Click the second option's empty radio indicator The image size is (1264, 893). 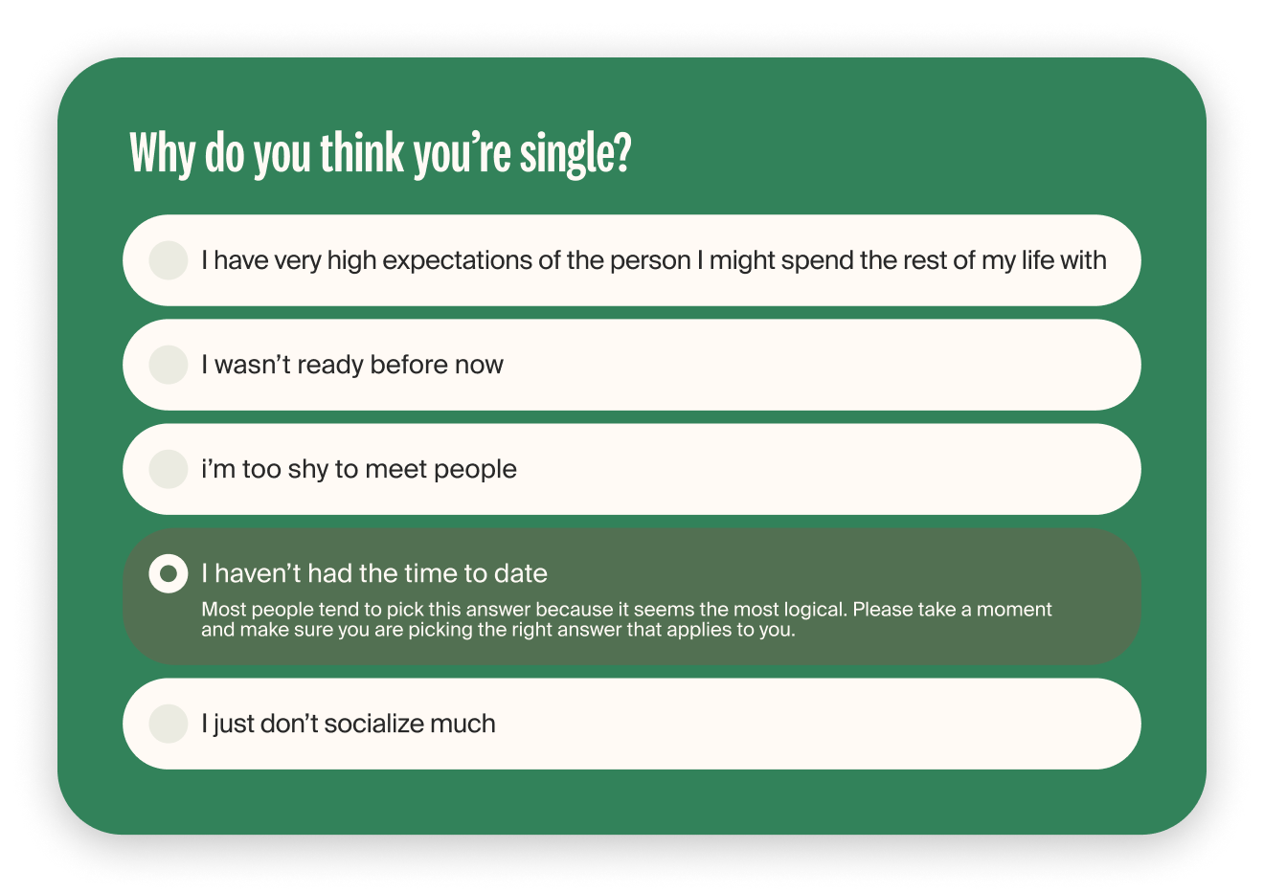click(x=168, y=365)
